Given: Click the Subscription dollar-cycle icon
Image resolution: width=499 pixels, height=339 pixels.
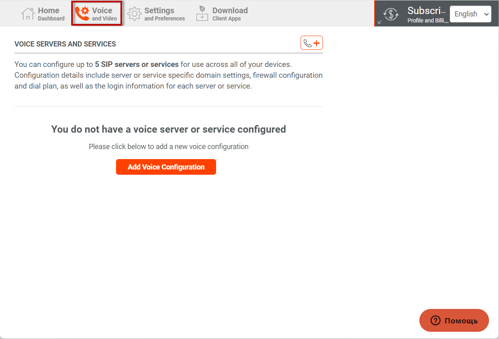Looking at the screenshot, I should [x=391, y=14].
